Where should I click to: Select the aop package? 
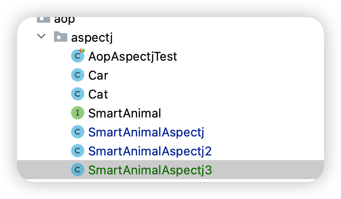click(x=64, y=20)
